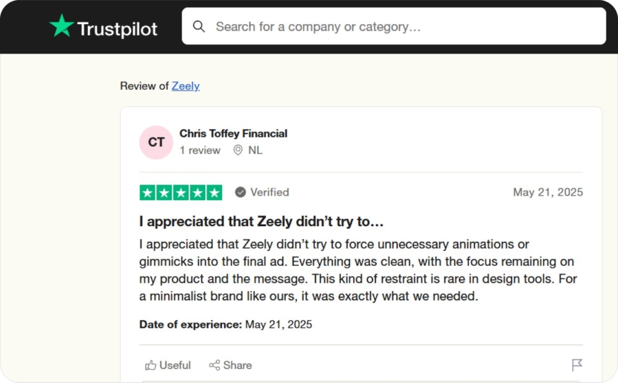Open Chris Toffey Financial's profile name

click(233, 133)
